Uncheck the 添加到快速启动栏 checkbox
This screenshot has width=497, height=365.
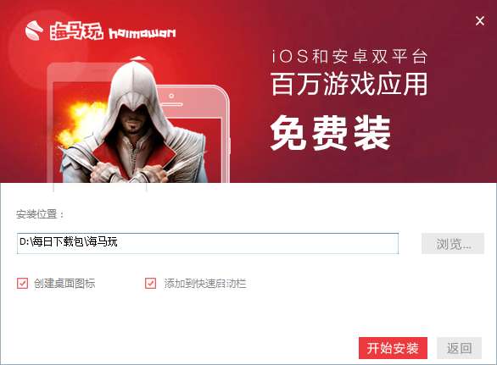click(151, 283)
